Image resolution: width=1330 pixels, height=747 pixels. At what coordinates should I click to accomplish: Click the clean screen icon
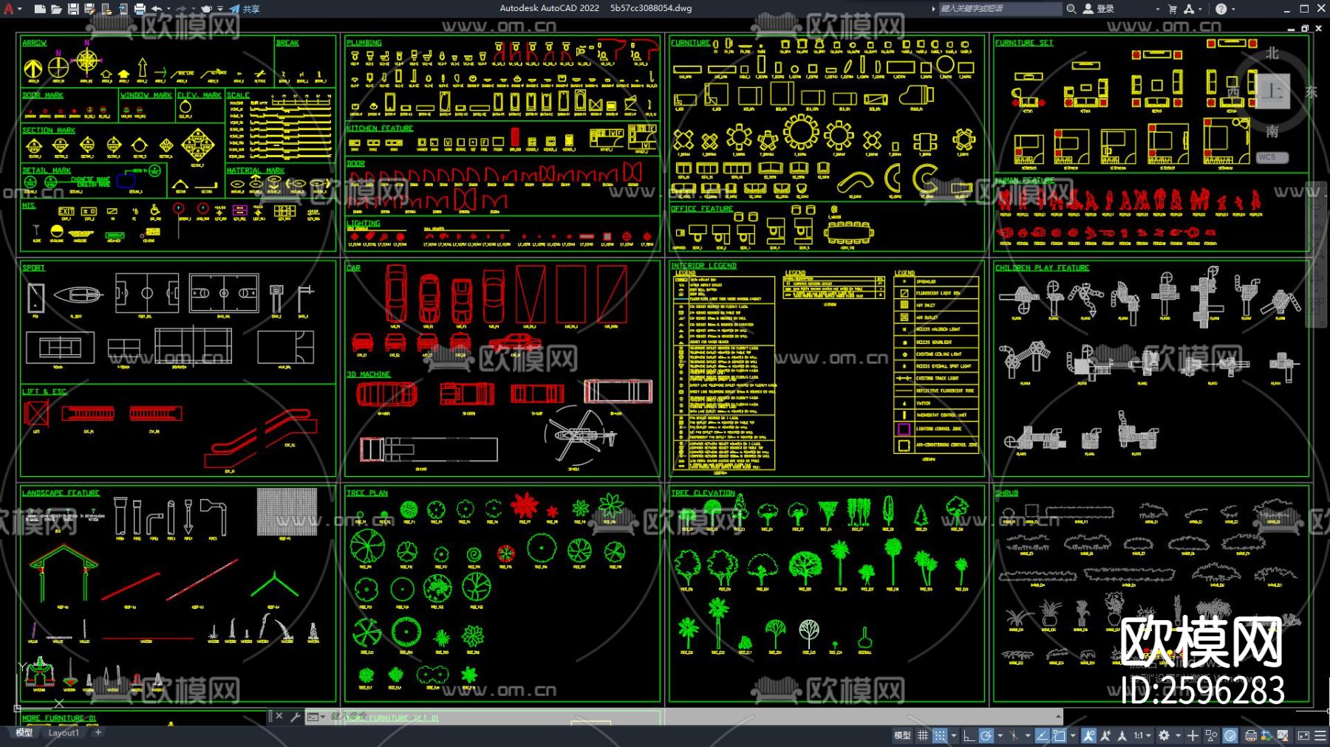pyautogui.click(x=1303, y=736)
